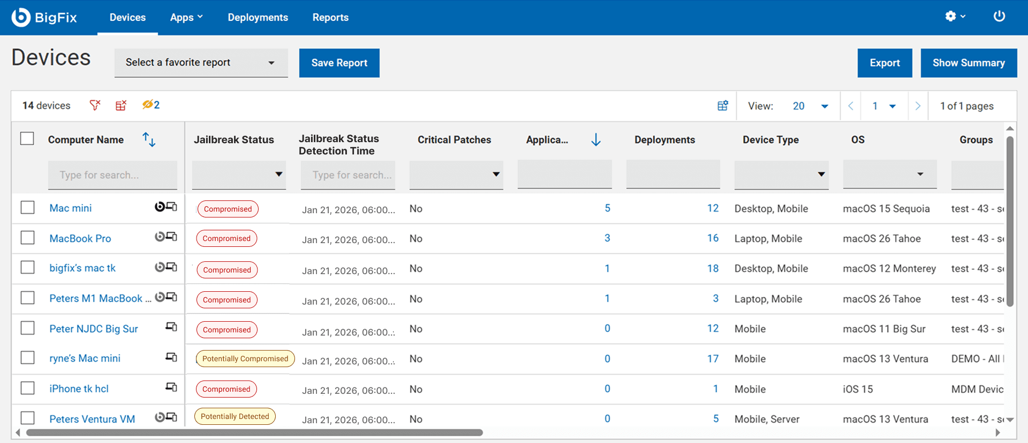Select the Peters Ventura VM row checkbox
Screen dimensions: 1028x443
27,418
